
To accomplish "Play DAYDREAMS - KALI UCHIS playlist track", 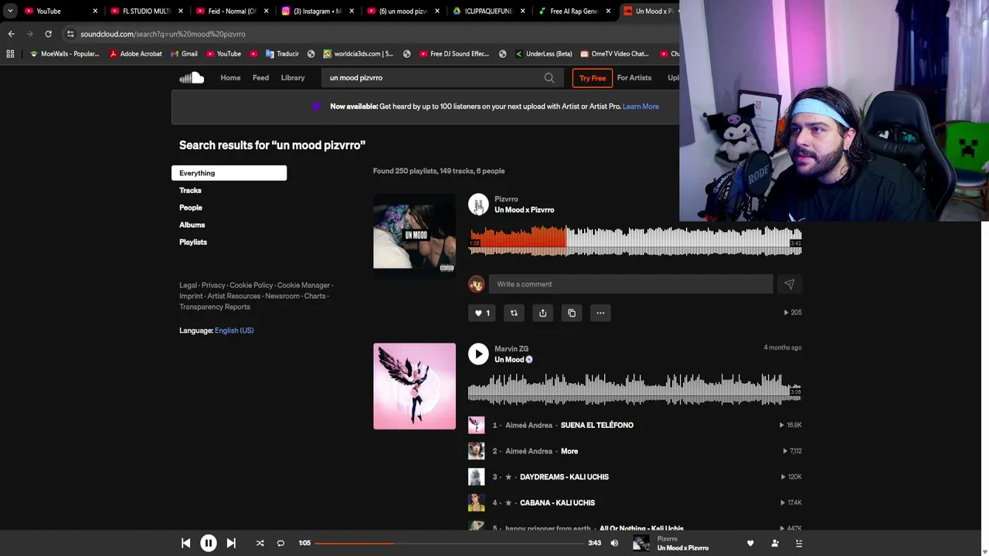I will [564, 476].
